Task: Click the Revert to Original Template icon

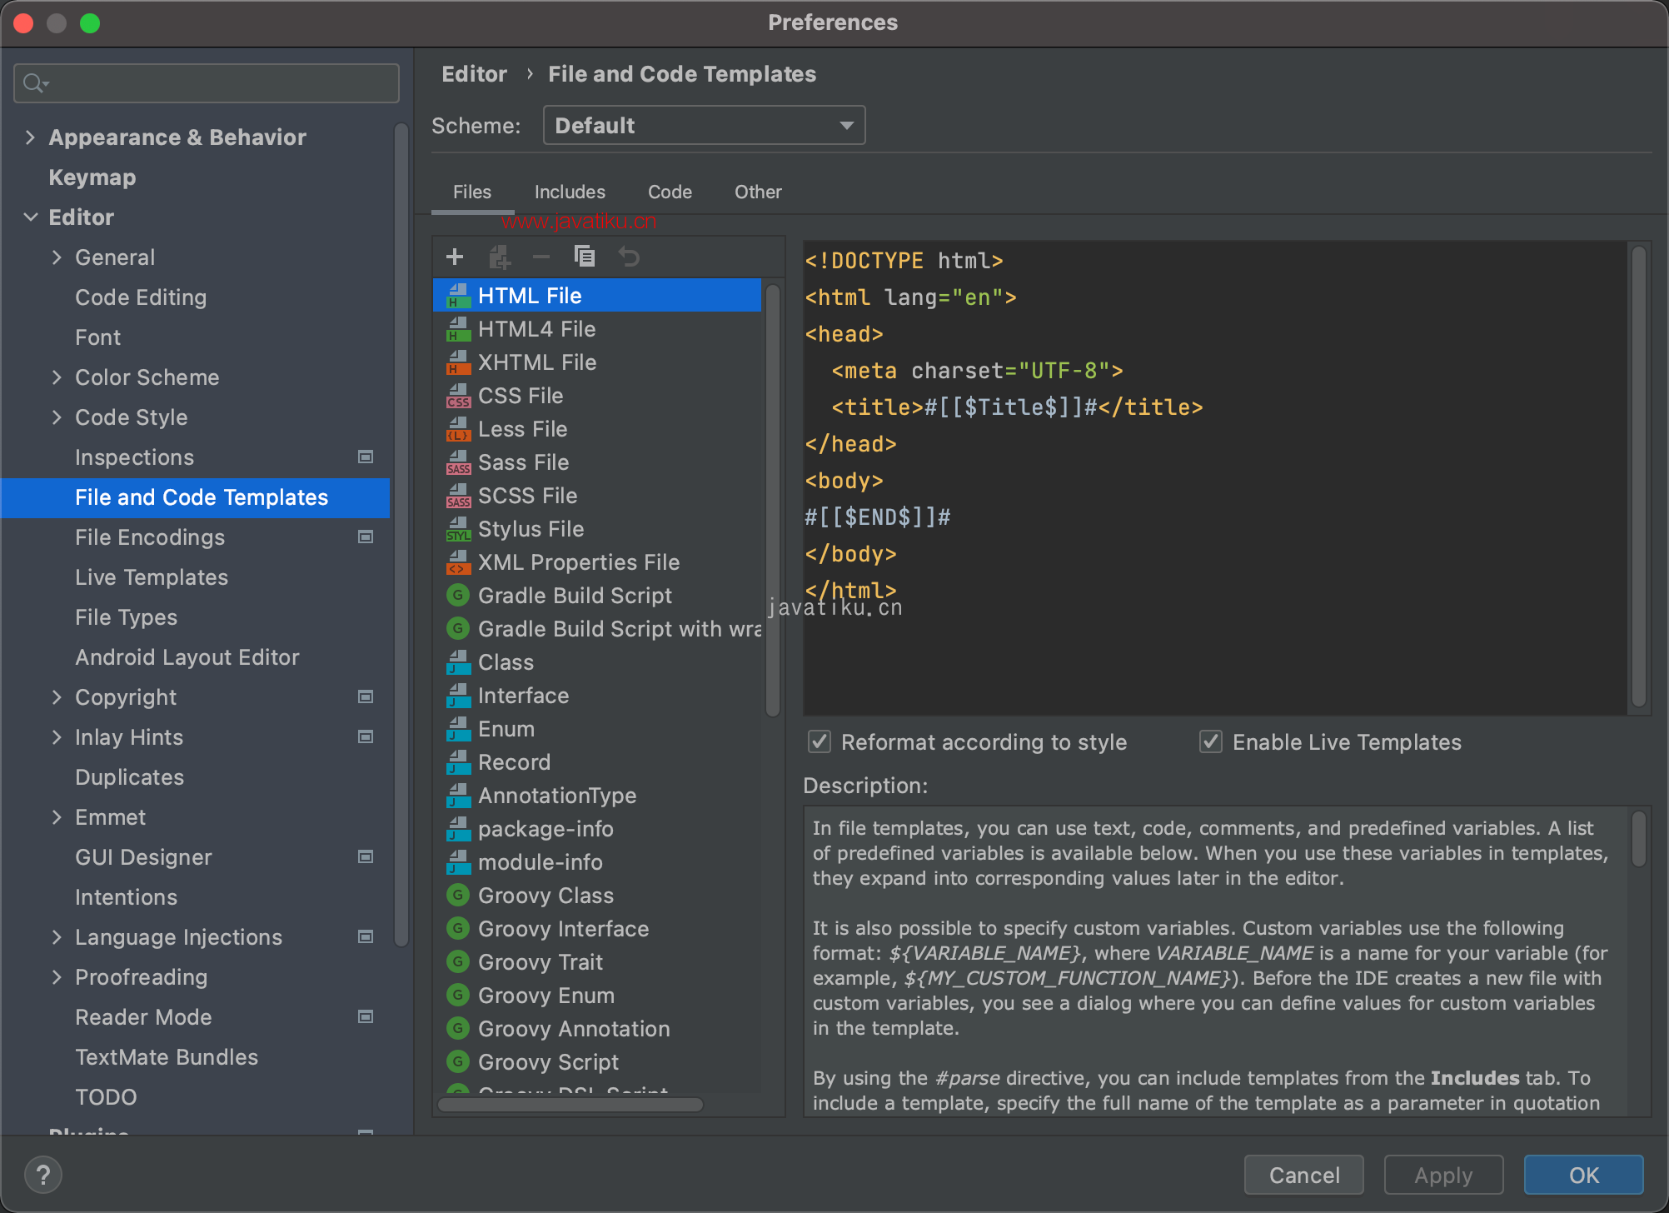Action: 629,257
